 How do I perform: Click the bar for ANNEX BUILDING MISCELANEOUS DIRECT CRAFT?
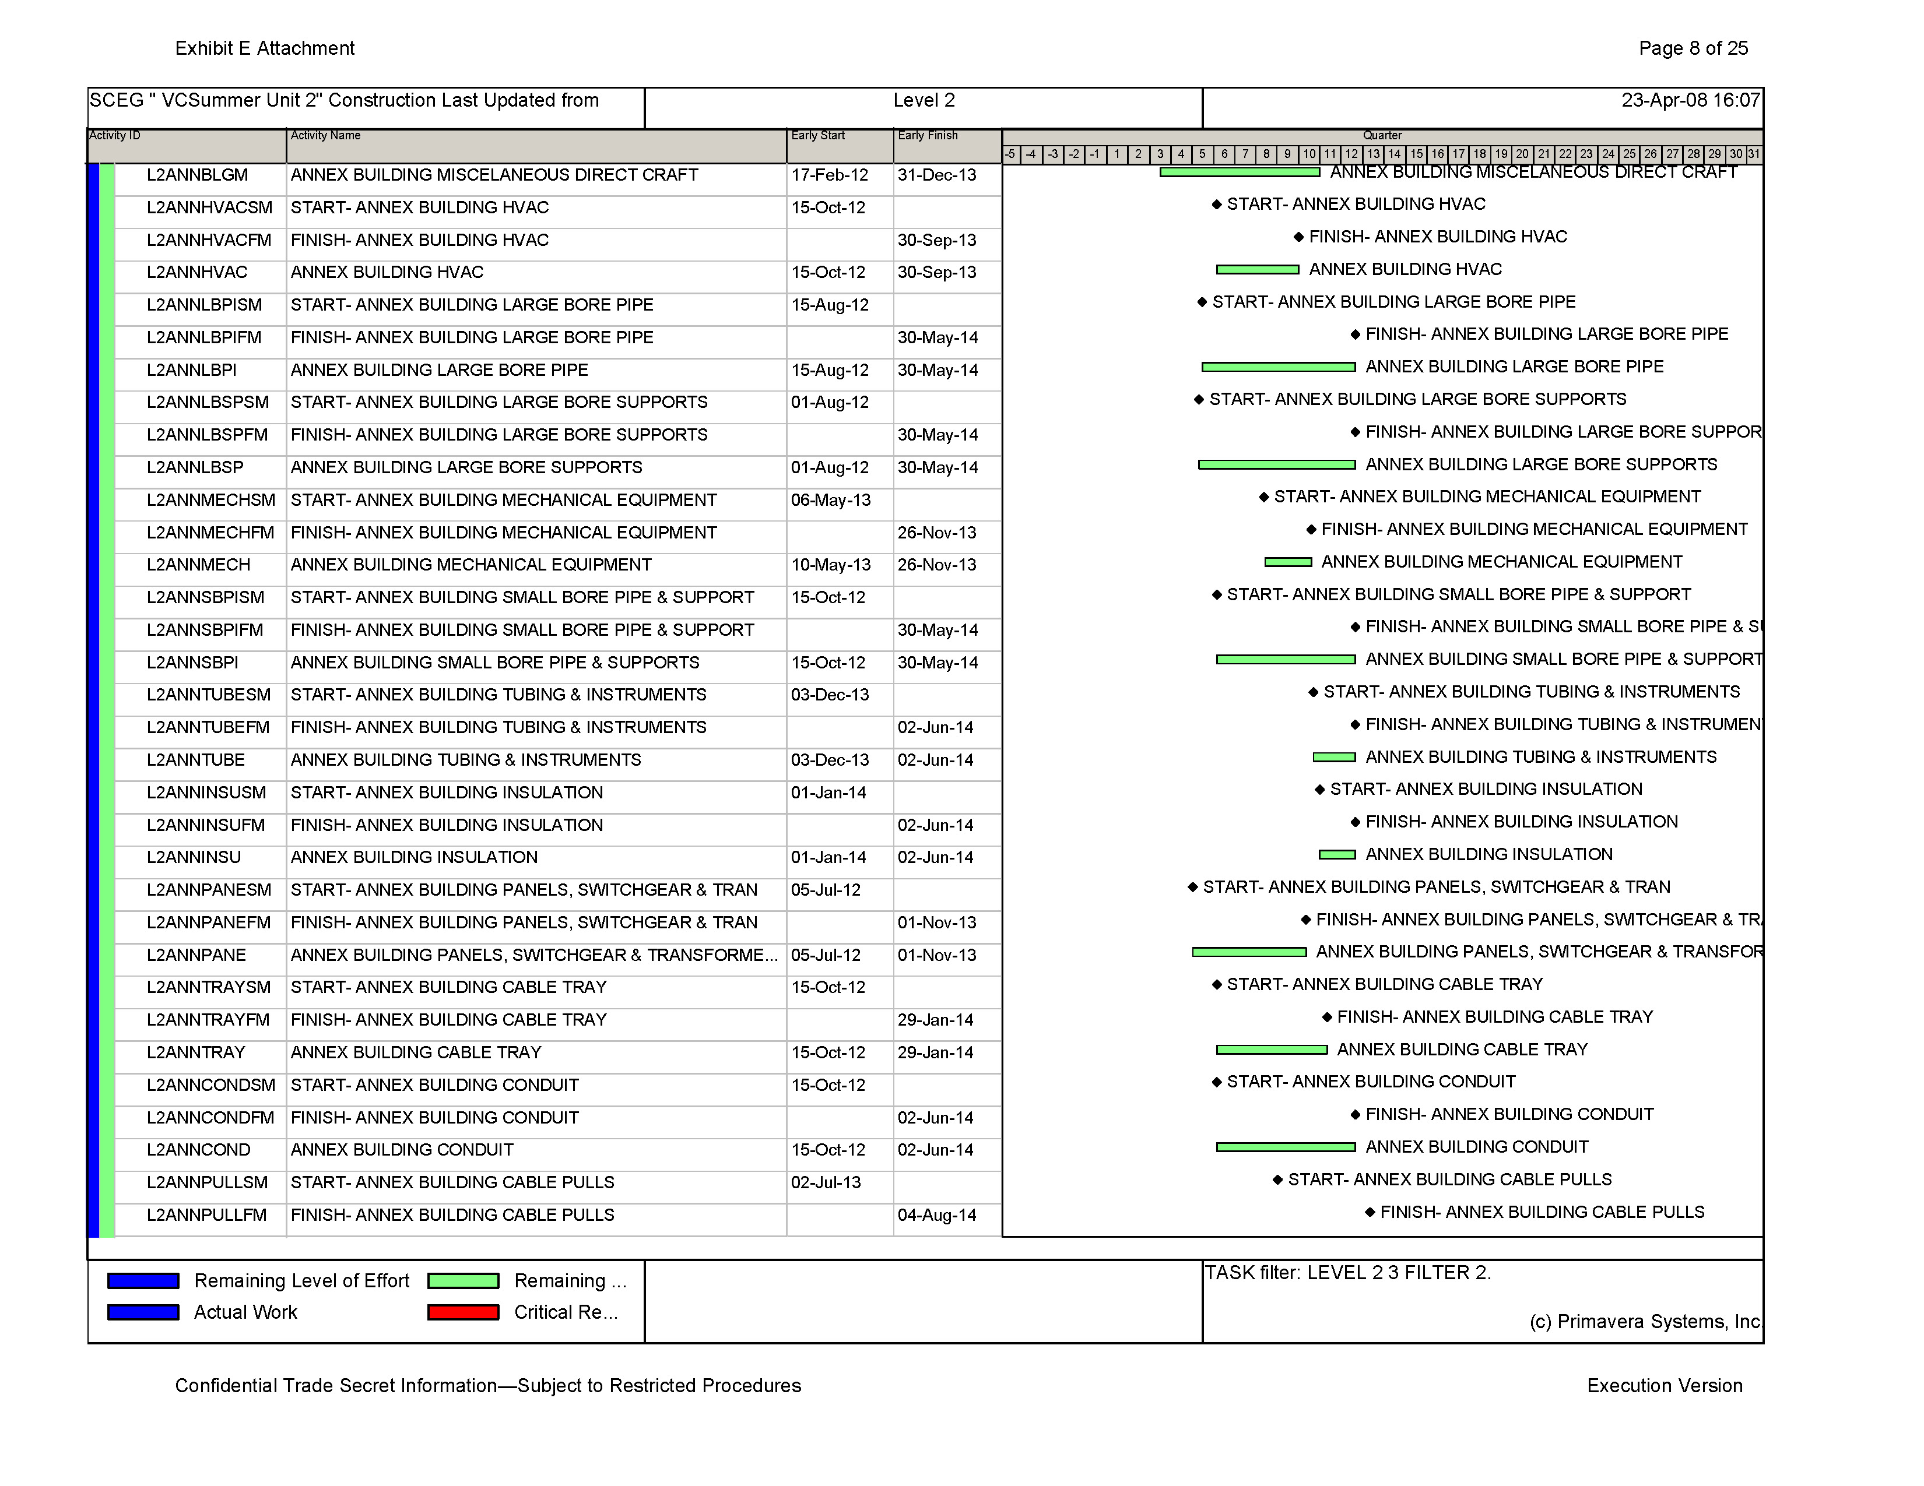click(1240, 172)
